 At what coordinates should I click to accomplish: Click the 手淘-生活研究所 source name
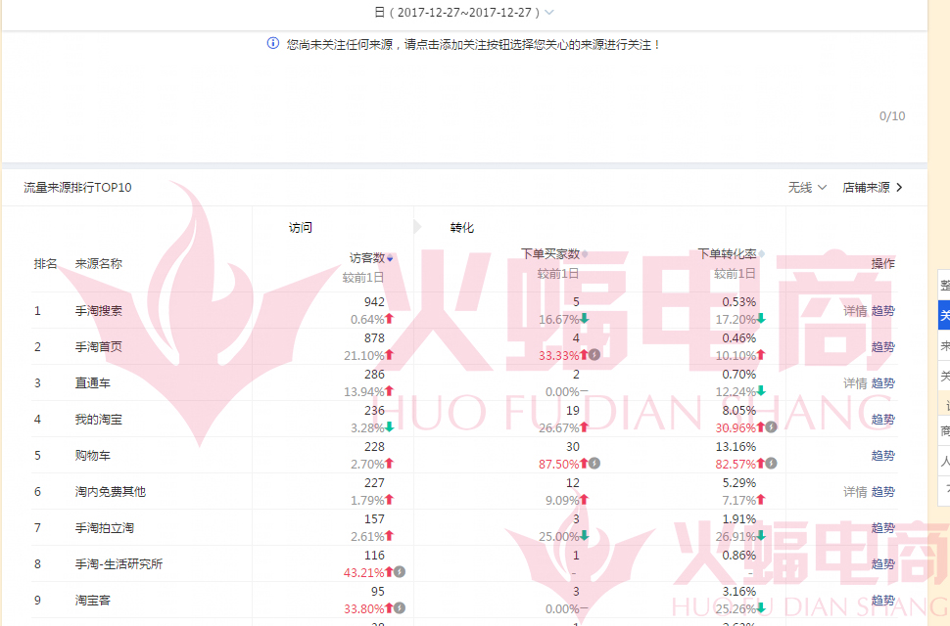click(119, 564)
